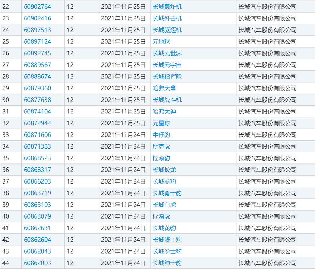Select class 12 in the 摇滚虎 row
315x269 pixels.
tap(70, 216)
